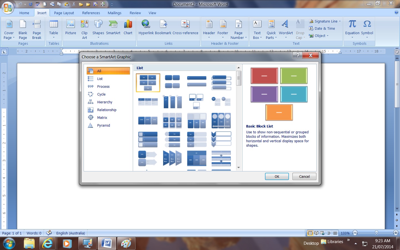Insert a Chart
400x250 pixels.
(128, 28)
